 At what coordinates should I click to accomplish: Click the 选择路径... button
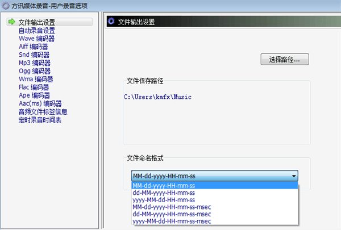tap(284, 59)
